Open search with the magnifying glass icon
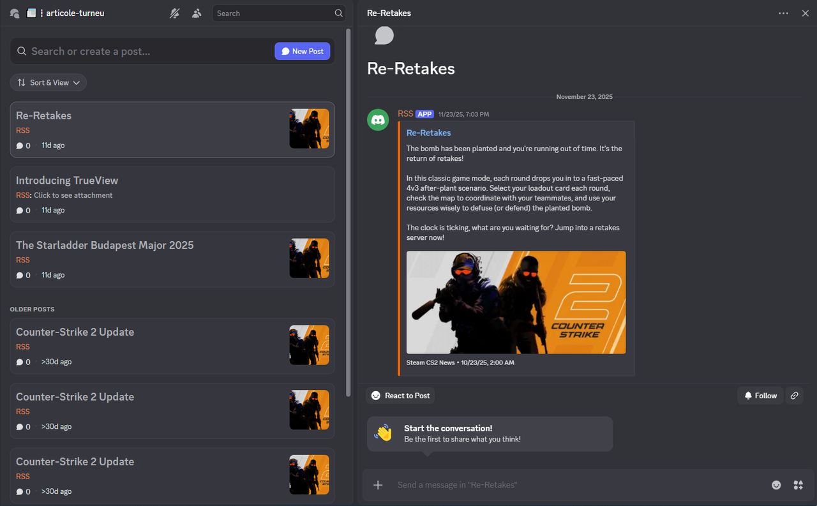Image resolution: width=817 pixels, height=506 pixels. tap(338, 13)
